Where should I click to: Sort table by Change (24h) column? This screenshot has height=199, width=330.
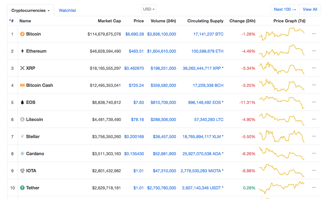pos(242,21)
